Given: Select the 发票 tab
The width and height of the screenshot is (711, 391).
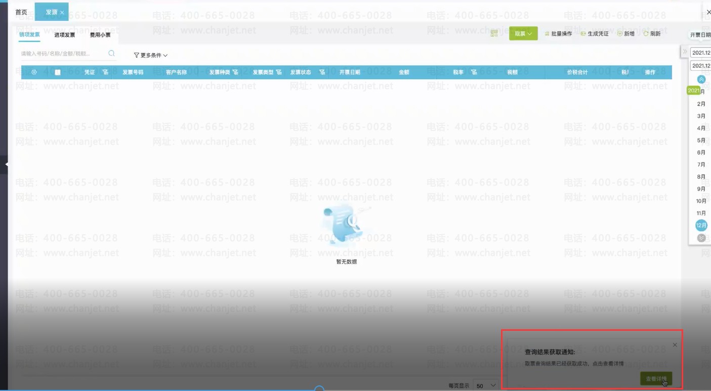Looking at the screenshot, I should [51, 12].
